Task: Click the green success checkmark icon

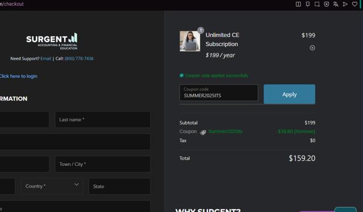Action: [x=182, y=75]
